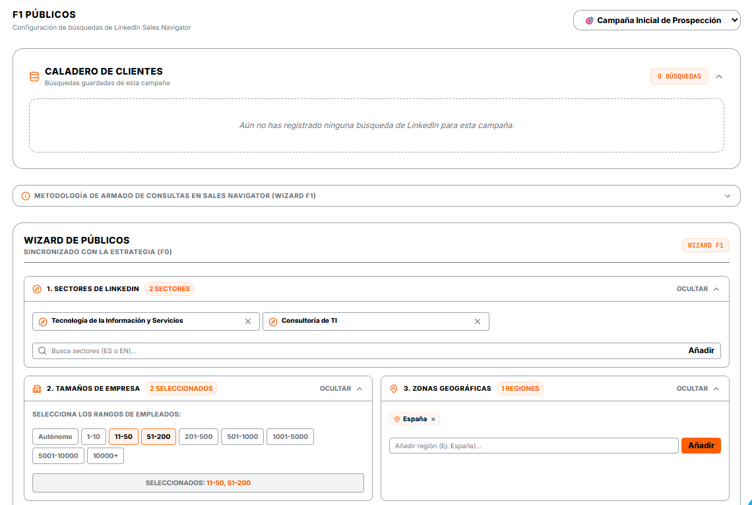Viewport: 752px width, 505px height.
Task: Deselect the 51-200 employee range
Action: pyautogui.click(x=159, y=437)
